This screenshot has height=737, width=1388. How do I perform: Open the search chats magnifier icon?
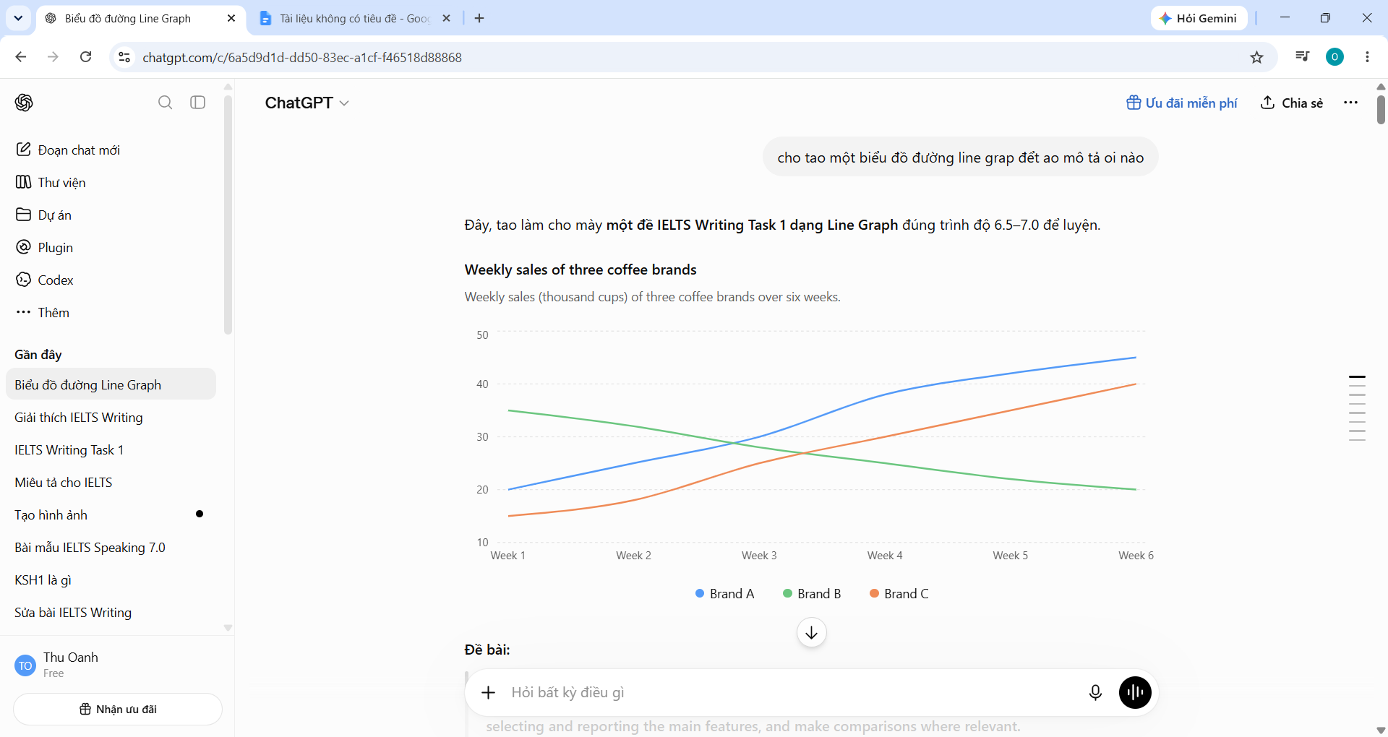[x=166, y=103]
